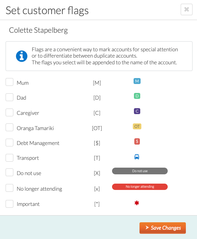This screenshot has width=197, height=239.
Task: Tick the Mum checkbox
Action: coord(9,82)
